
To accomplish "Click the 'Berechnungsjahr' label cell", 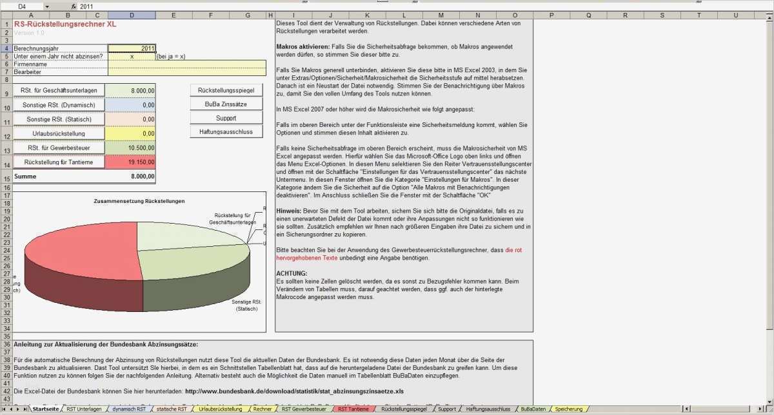I will pyautogui.click(x=35, y=48).
